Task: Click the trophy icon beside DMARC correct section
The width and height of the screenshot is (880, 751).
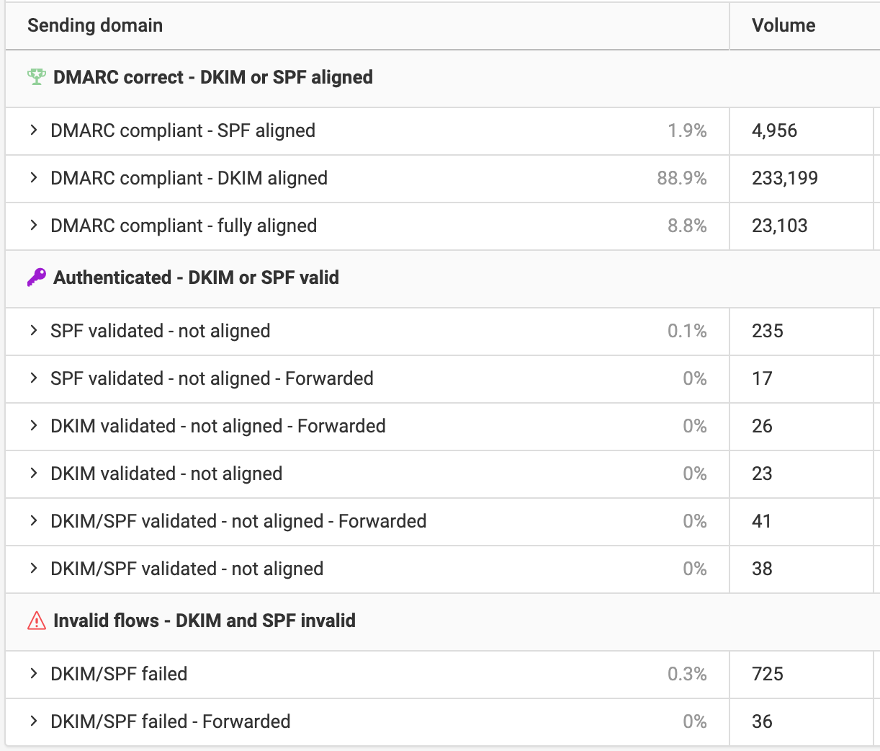Action: pyautogui.click(x=35, y=76)
